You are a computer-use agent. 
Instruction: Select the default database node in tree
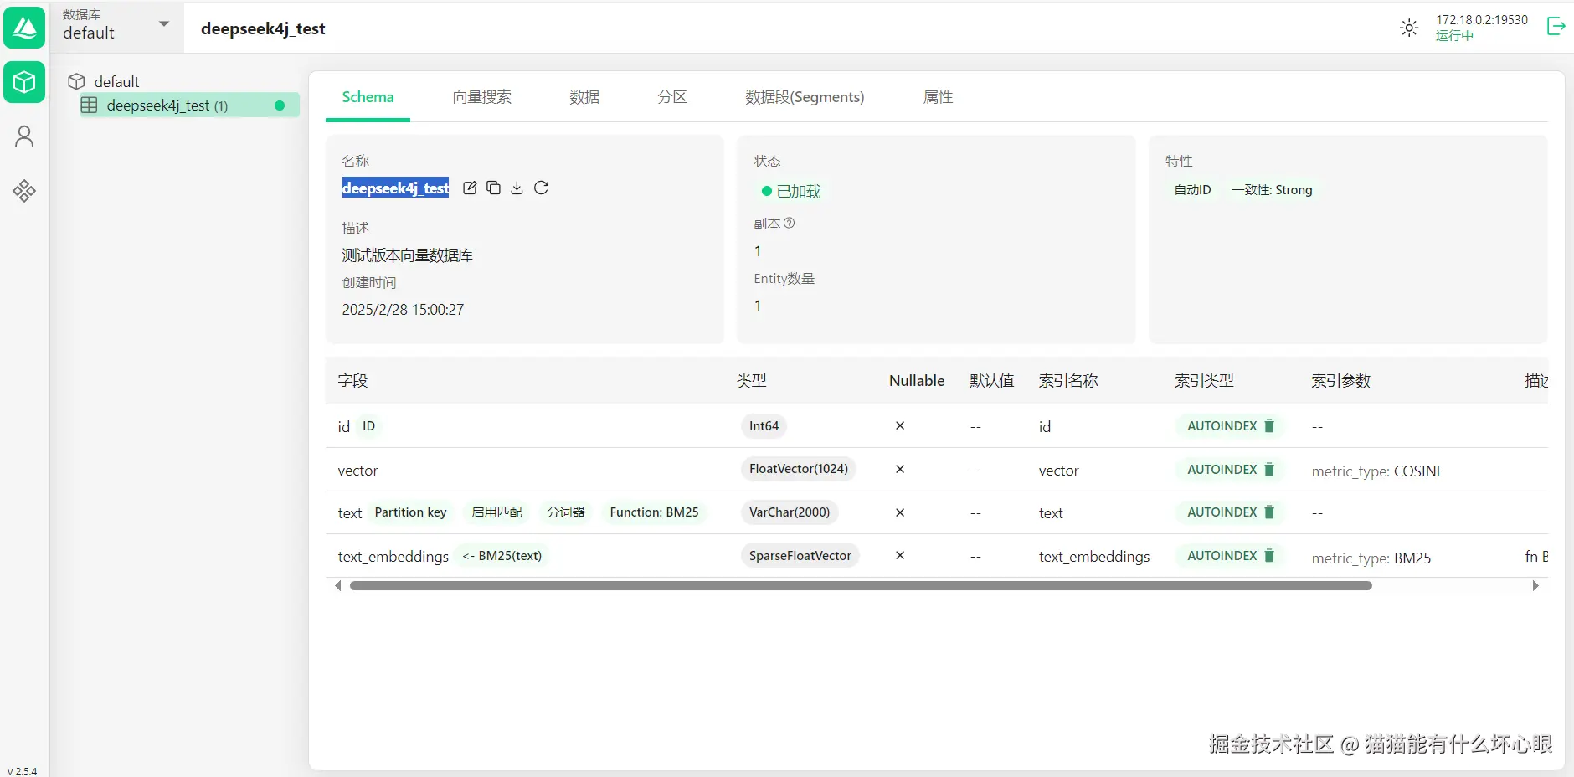pos(116,81)
